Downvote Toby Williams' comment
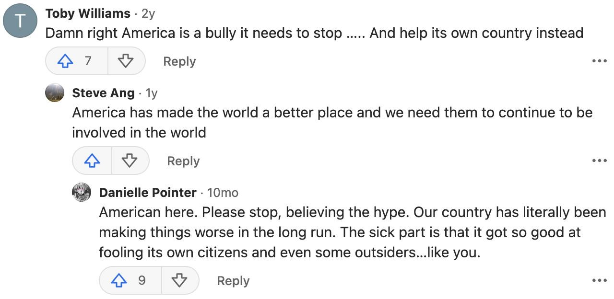This screenshot has height=299, width=614. [126, 61]
